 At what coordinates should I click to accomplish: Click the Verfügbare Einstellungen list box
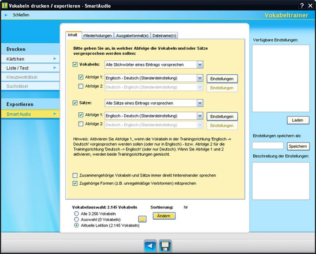(x=281, y=78)
